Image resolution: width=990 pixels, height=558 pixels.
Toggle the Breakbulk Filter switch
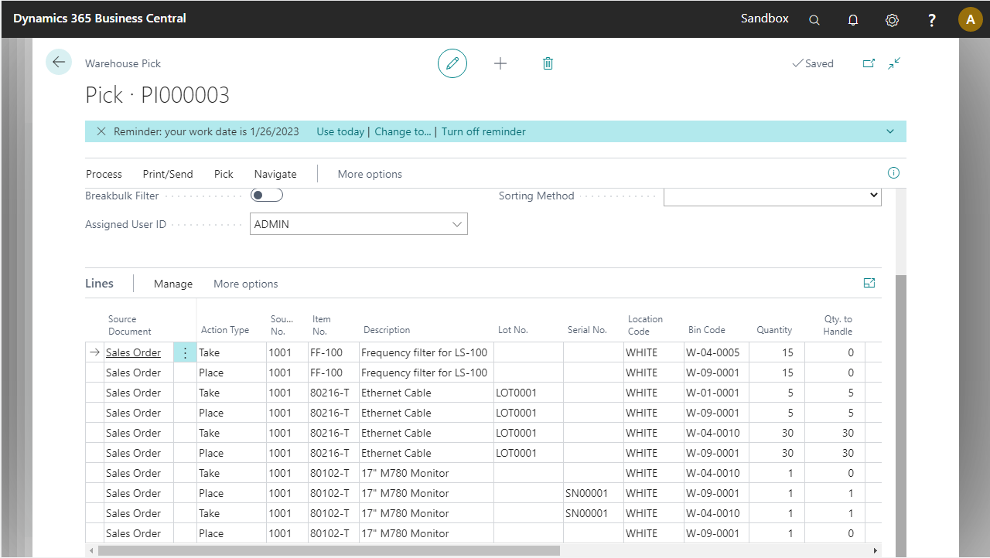tap(267, 196)
